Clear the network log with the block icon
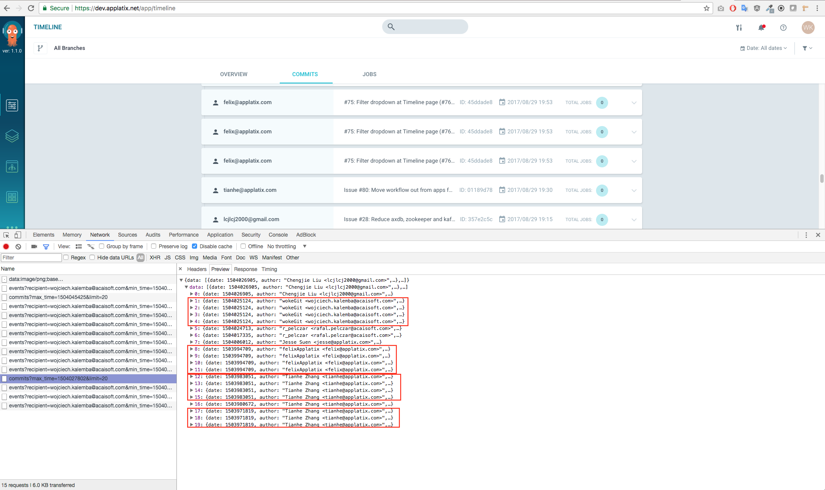The height and width of the screenshot is (490, 825). (x=18, y=247)
